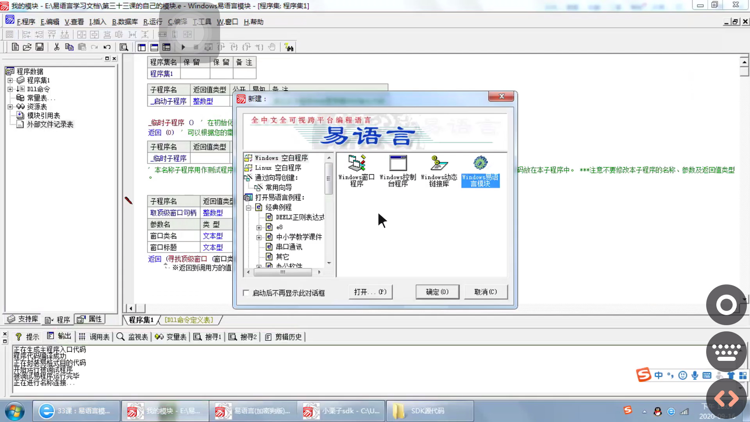
Task: Cut selection with the scissors toolbar icon
Action: click(x=56, y=47)
